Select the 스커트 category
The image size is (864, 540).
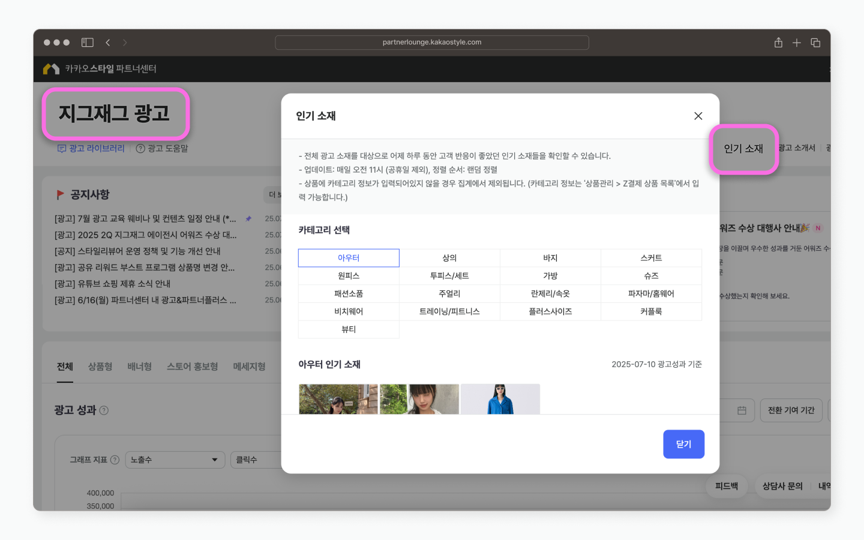click(x=651, y=258)
